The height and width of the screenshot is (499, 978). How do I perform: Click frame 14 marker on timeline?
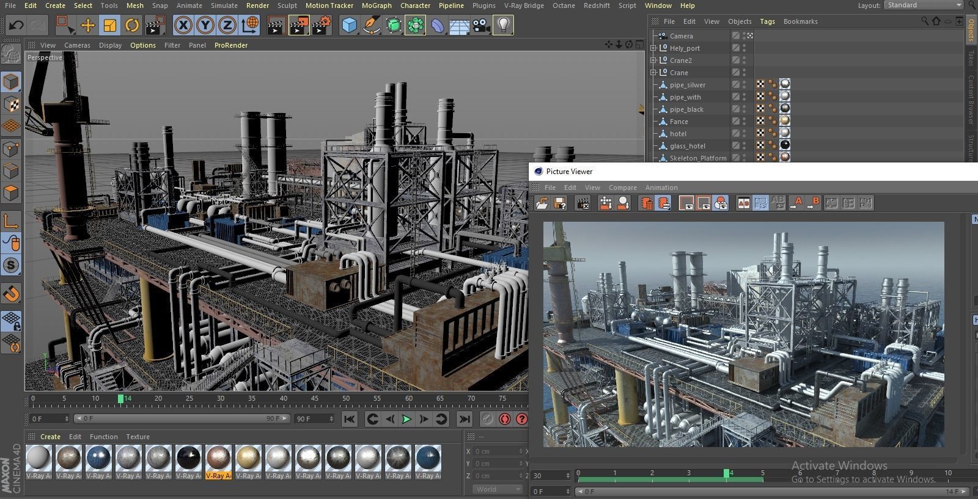click(121, 398)
